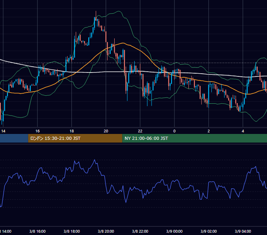The height and width of the screenshot is (235, 267).
Task: Click hour label 0 on price chart axis
Action: point(174,131)
